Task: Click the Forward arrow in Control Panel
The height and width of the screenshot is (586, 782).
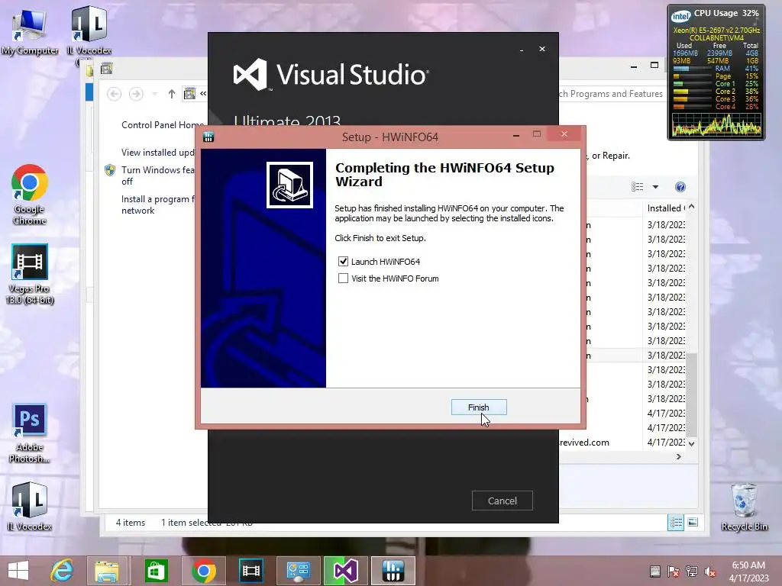Action: coord(136,94)
